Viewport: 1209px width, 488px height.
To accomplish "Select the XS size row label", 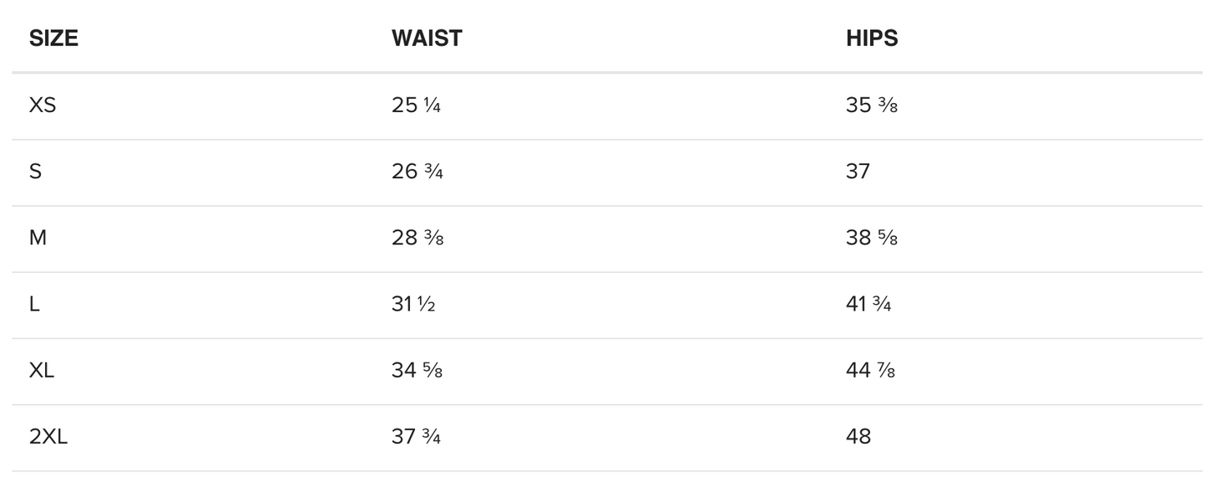I will pyautogui.click(x=43, y=105).
